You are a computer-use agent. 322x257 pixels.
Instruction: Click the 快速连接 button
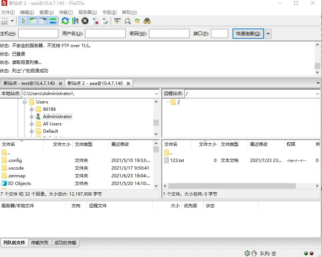click(248, 34)
